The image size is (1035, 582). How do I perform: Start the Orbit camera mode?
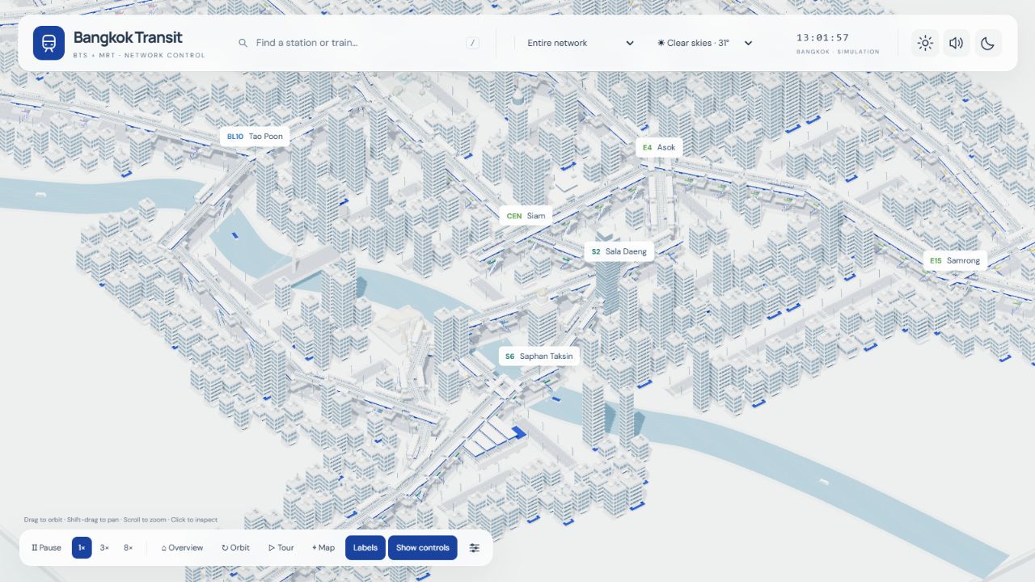(235, 547)
